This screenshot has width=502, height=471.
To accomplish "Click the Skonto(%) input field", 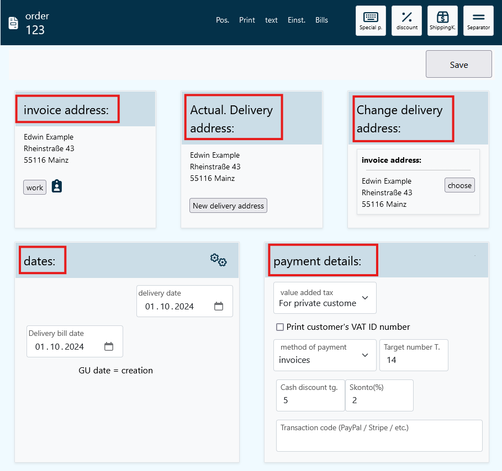I will tap(379, 400).
